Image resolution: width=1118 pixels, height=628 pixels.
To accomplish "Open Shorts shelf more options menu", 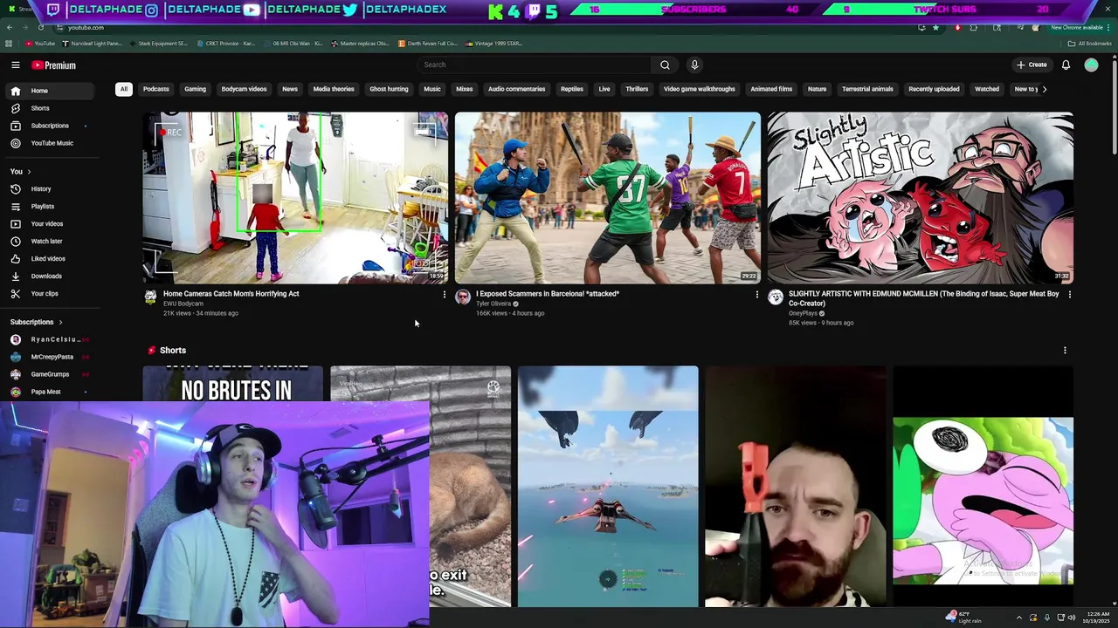I will coord(1065,351).
